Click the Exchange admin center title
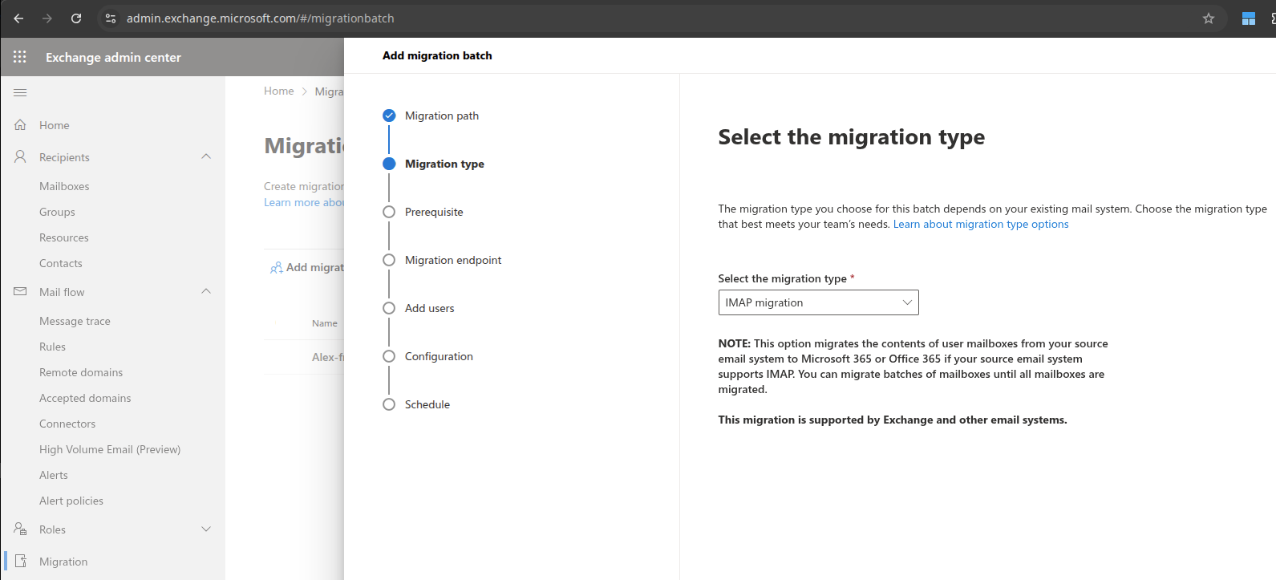The height and width of the screenshot is (580, 1276). pos(113,57)
